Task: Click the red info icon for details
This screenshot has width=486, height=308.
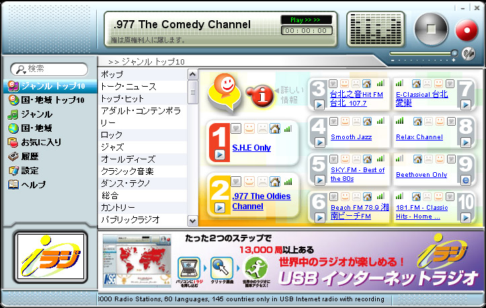Action: 261,95
